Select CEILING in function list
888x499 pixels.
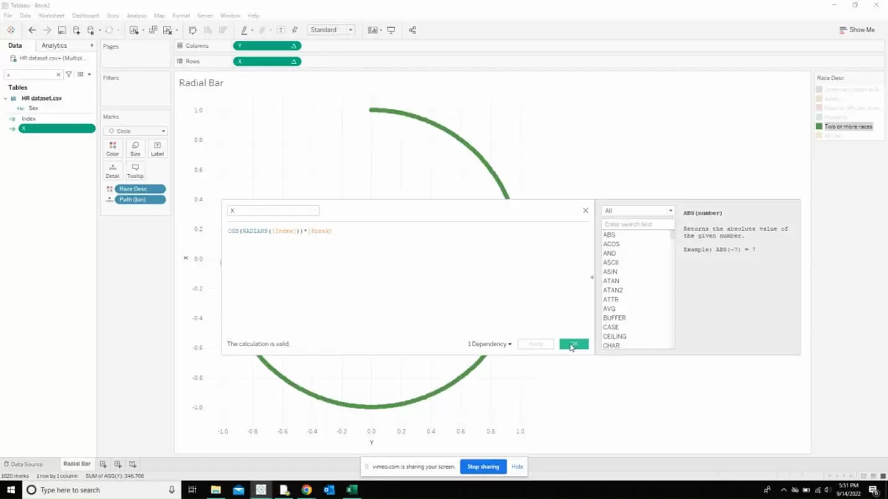point(615,336)
